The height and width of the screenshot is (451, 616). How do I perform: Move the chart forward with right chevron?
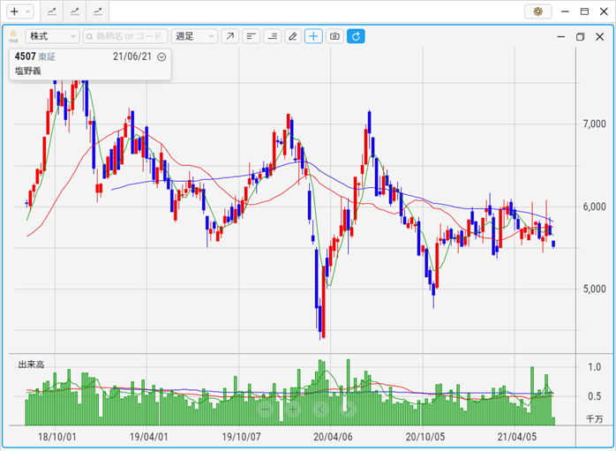(348, 410)
